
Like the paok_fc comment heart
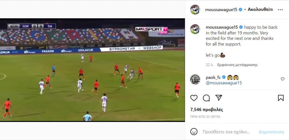283,79
